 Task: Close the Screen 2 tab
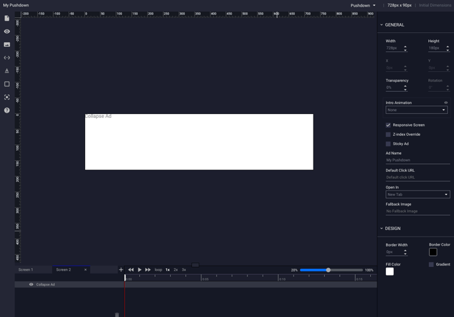85,270
